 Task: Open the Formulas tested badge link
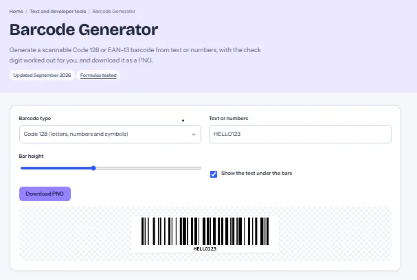[x=98, y=75]
